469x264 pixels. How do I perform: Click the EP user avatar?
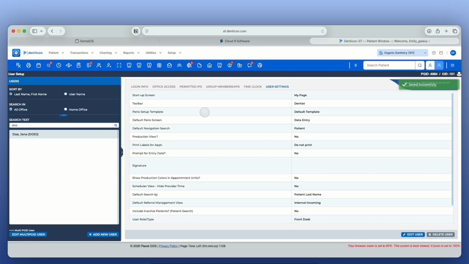click(453, 53)
